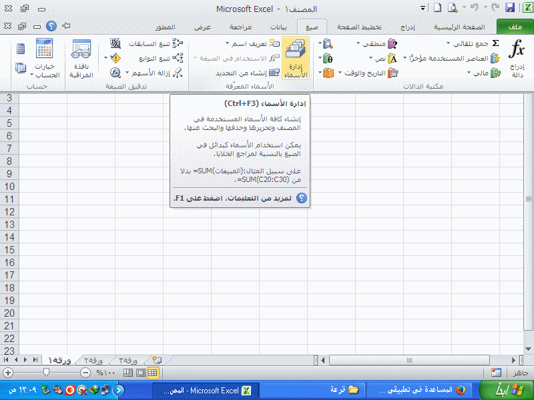Select sheet tab ورقة٢
The width and height of the screenshot is (534, 400).
pyautogui.click(x=93, y=360)
